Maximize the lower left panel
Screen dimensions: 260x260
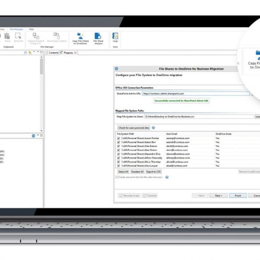41,136
